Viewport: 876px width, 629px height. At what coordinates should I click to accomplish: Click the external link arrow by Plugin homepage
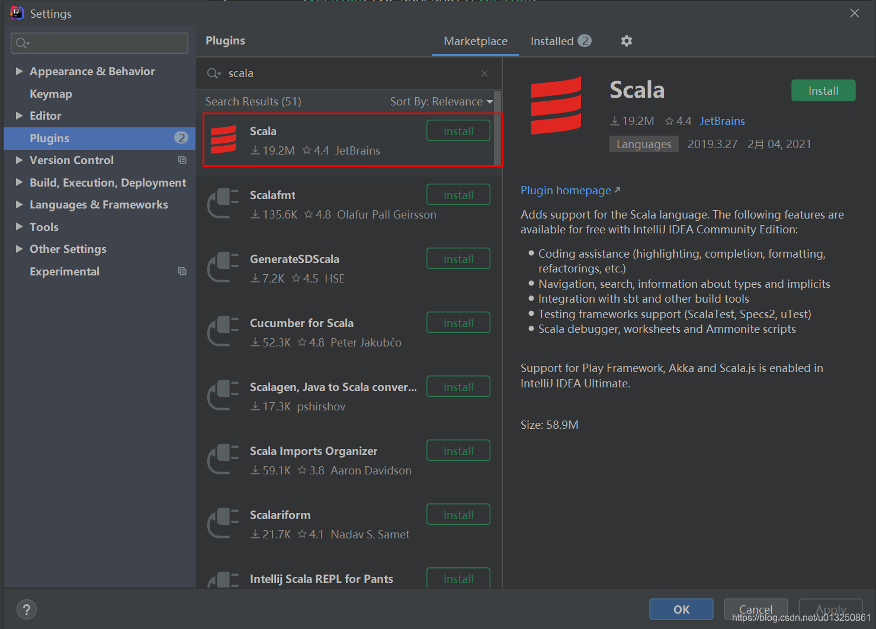click(617, 190)
